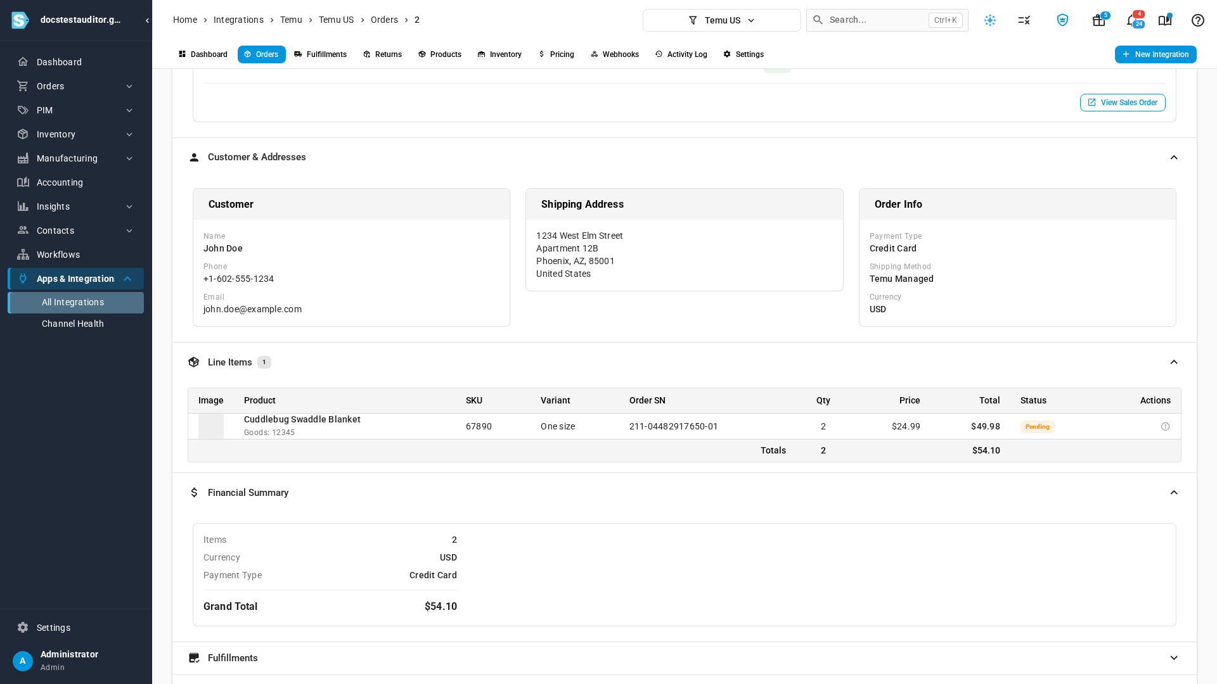
Task: Open the notifications bell icon
Action: click(1133, 20)
